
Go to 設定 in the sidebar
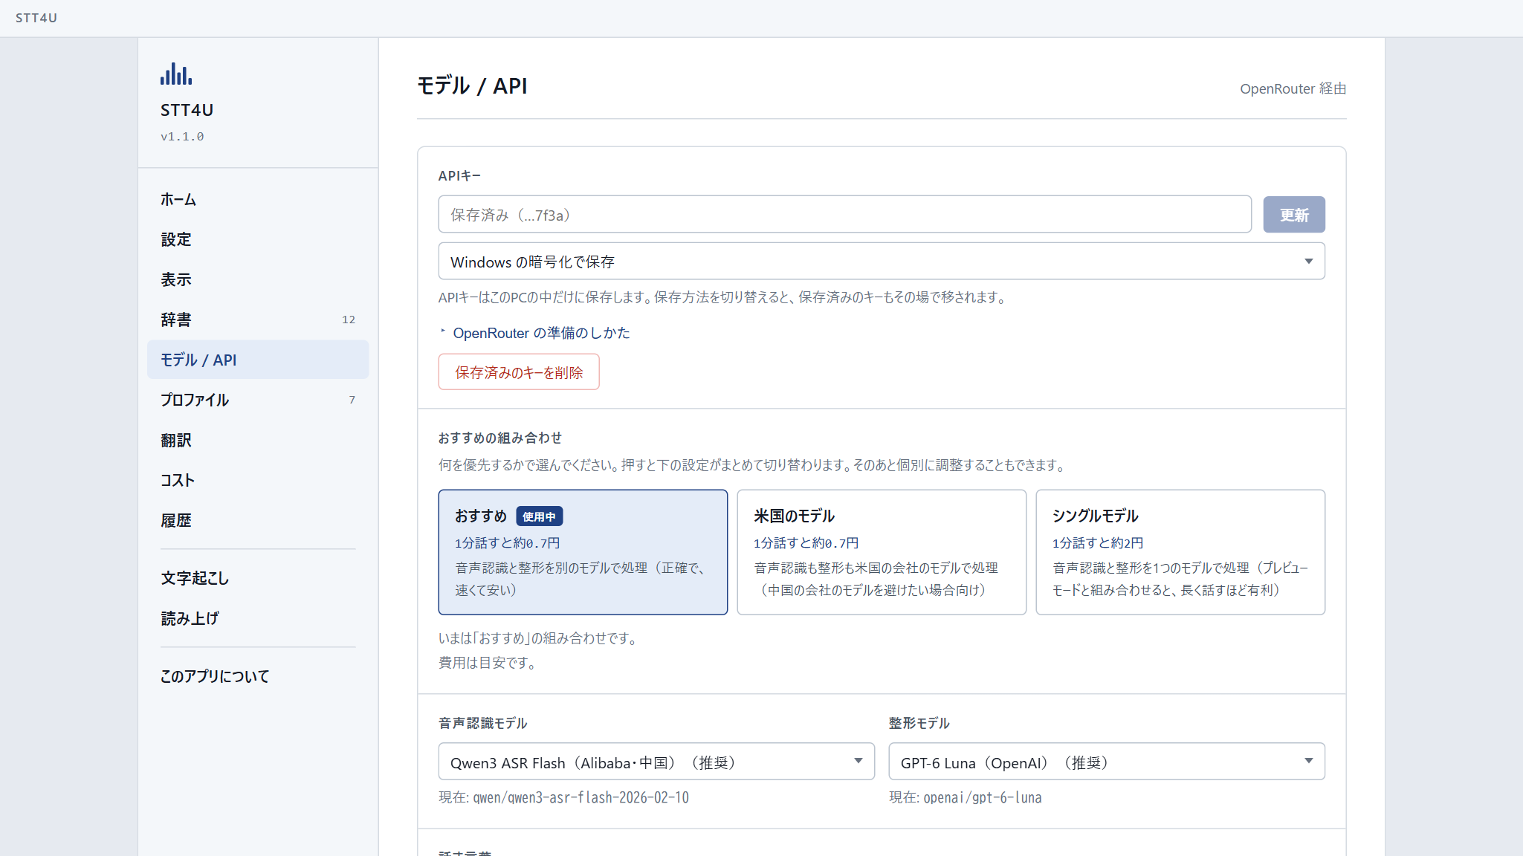258,239
